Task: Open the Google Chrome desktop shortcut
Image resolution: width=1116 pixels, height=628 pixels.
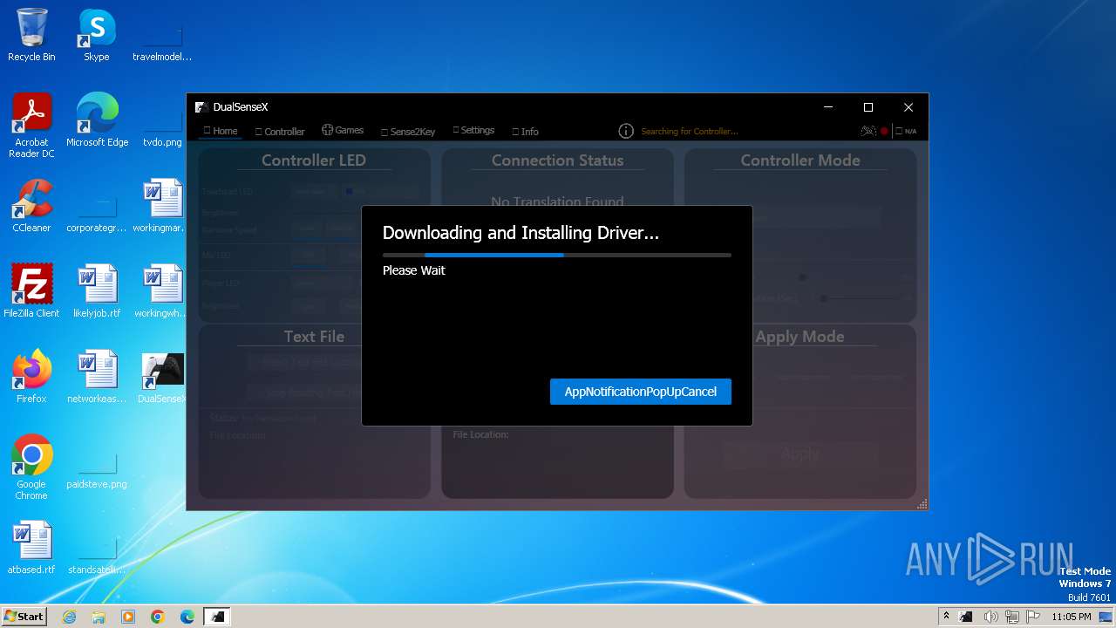Action: 31,468
